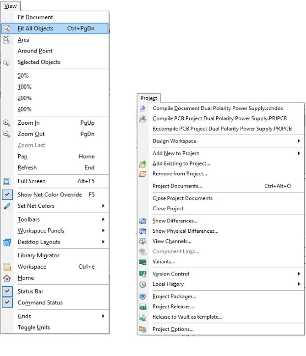Set zoom to 200%

click(24, 98)
